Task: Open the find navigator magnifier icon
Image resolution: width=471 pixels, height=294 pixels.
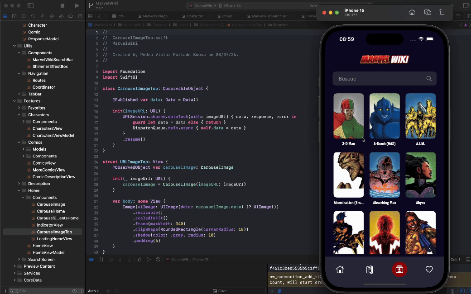Action: click(33, 16)
